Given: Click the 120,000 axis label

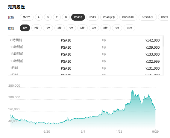Looking at the screenshot, I should coord(14,109).
